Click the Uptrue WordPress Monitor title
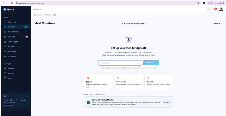 pos(103,100)
